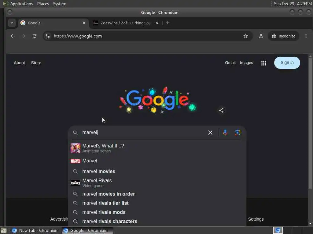
Task: Open the Images link
Action: [246, 63]
